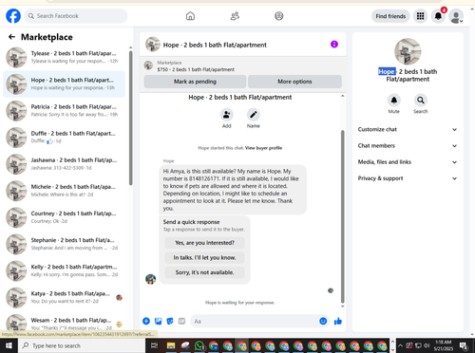This screenshot has height=353, width=475.
Task: Select the Hope conversation in list
Action: point(64,84)
